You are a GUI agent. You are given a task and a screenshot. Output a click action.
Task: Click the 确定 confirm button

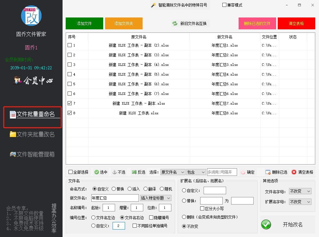point(247,172)
